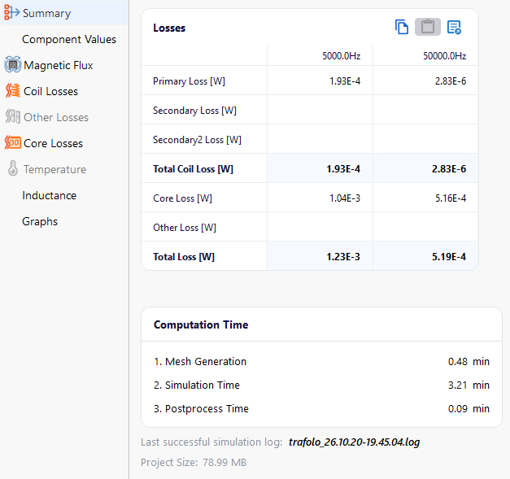The image size is (510, 479).
Task: Click the Other Loss [W] row label
Action: click(x=185, y=228)
